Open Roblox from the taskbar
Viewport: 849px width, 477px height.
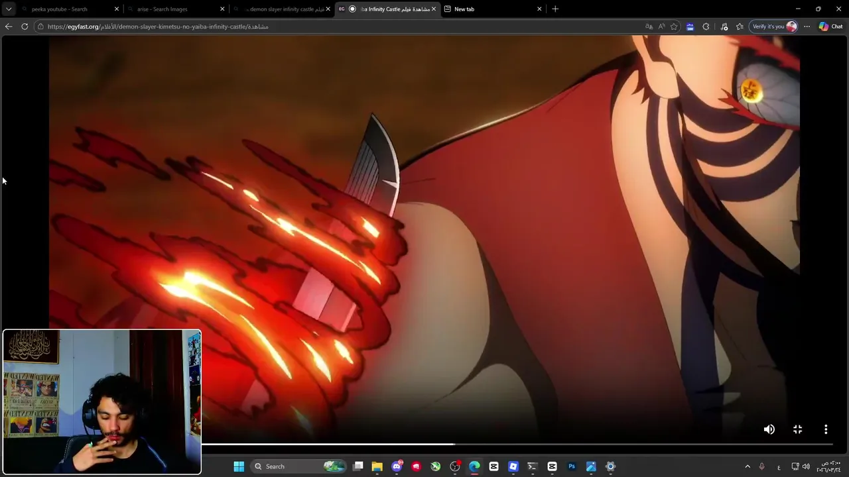point(513,466)
